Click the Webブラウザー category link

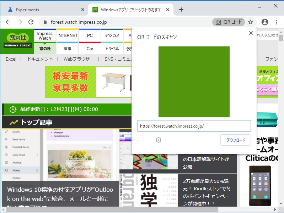click(79, 59)
